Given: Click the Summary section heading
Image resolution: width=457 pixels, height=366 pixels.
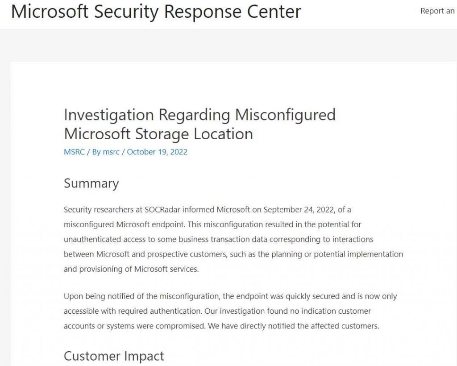Looking at the screenshot, I should click(x=91, y=183).
